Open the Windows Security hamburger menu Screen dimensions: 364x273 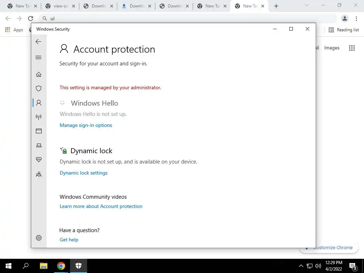click(x=38, y=57)
